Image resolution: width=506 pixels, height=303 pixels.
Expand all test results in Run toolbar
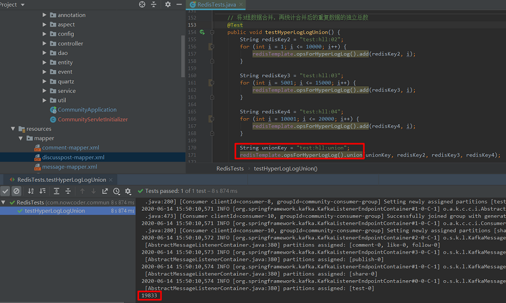click(x=57, y=191)
